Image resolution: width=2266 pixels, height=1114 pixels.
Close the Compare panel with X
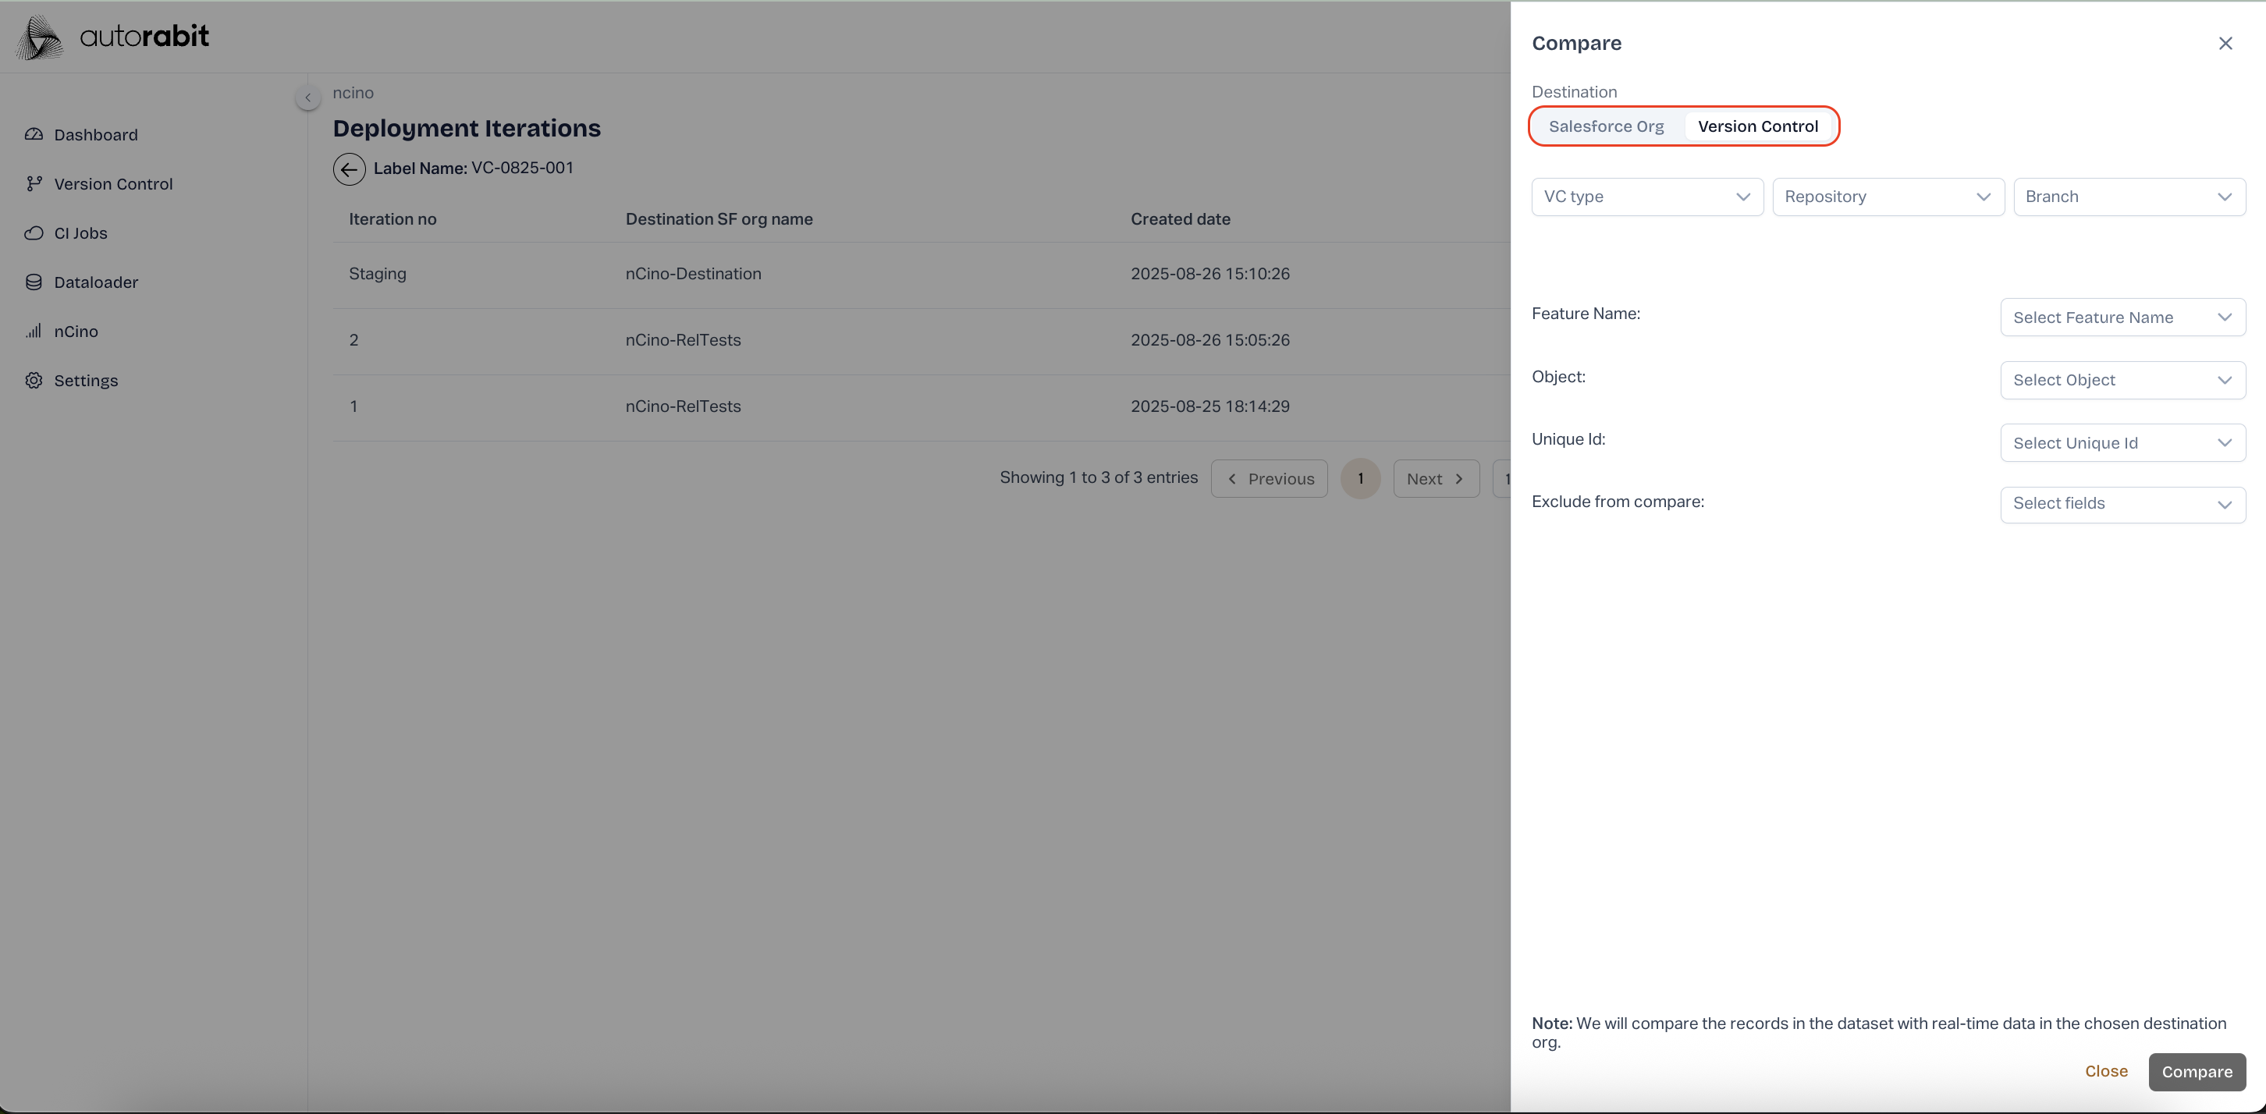[x=2225, y=43]
